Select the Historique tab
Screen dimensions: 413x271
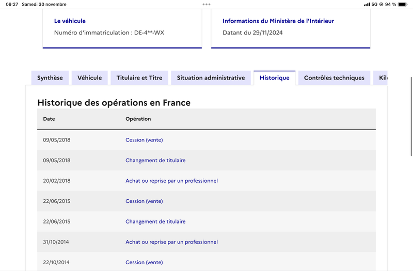tap(275, 78)
